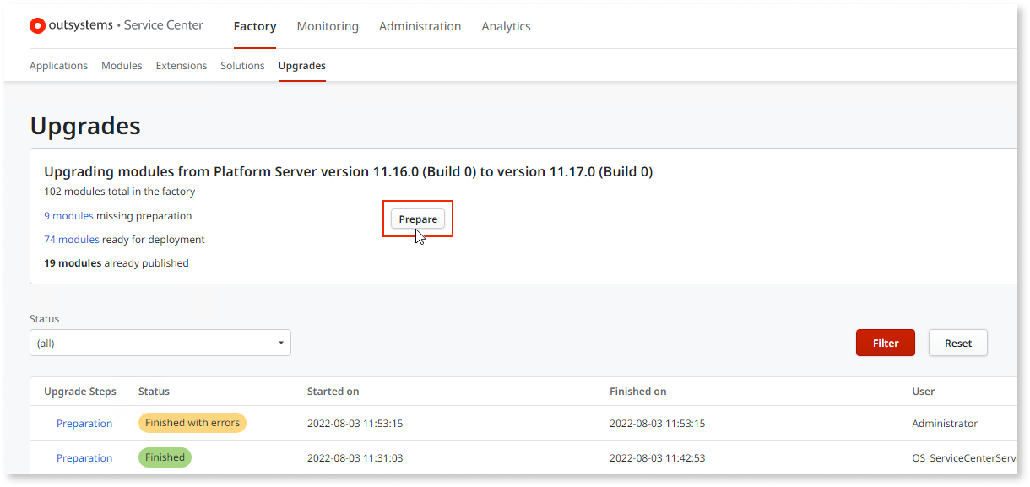1030x487 pixels.
Task: Open the Preparation run by OS_ServiceCenterService
Action: pyautogui.click(x=84, y=457)
